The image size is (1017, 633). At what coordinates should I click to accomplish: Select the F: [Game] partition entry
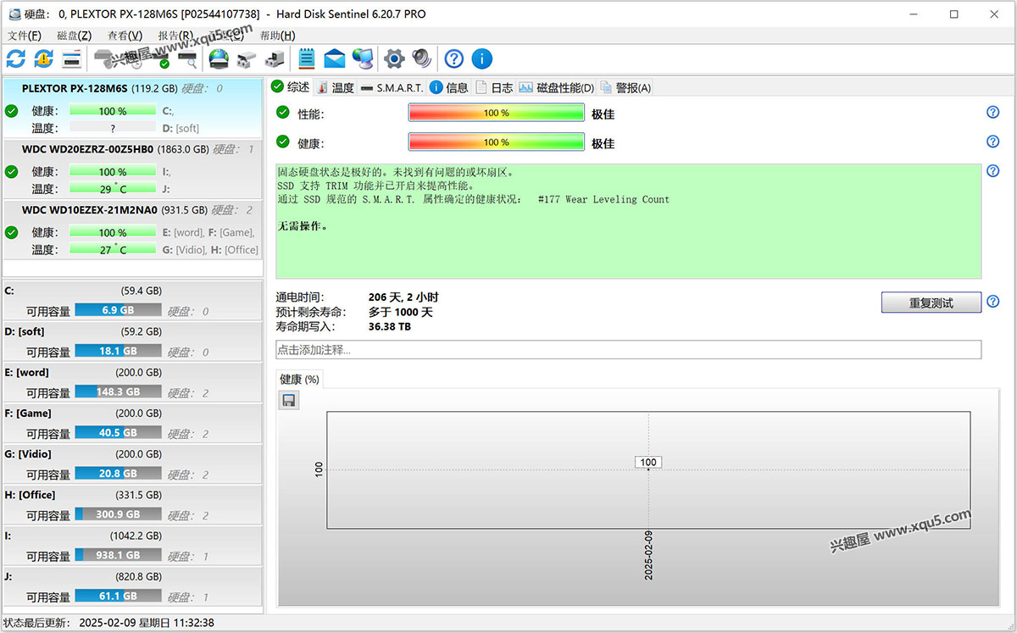(x=133, y=423)
